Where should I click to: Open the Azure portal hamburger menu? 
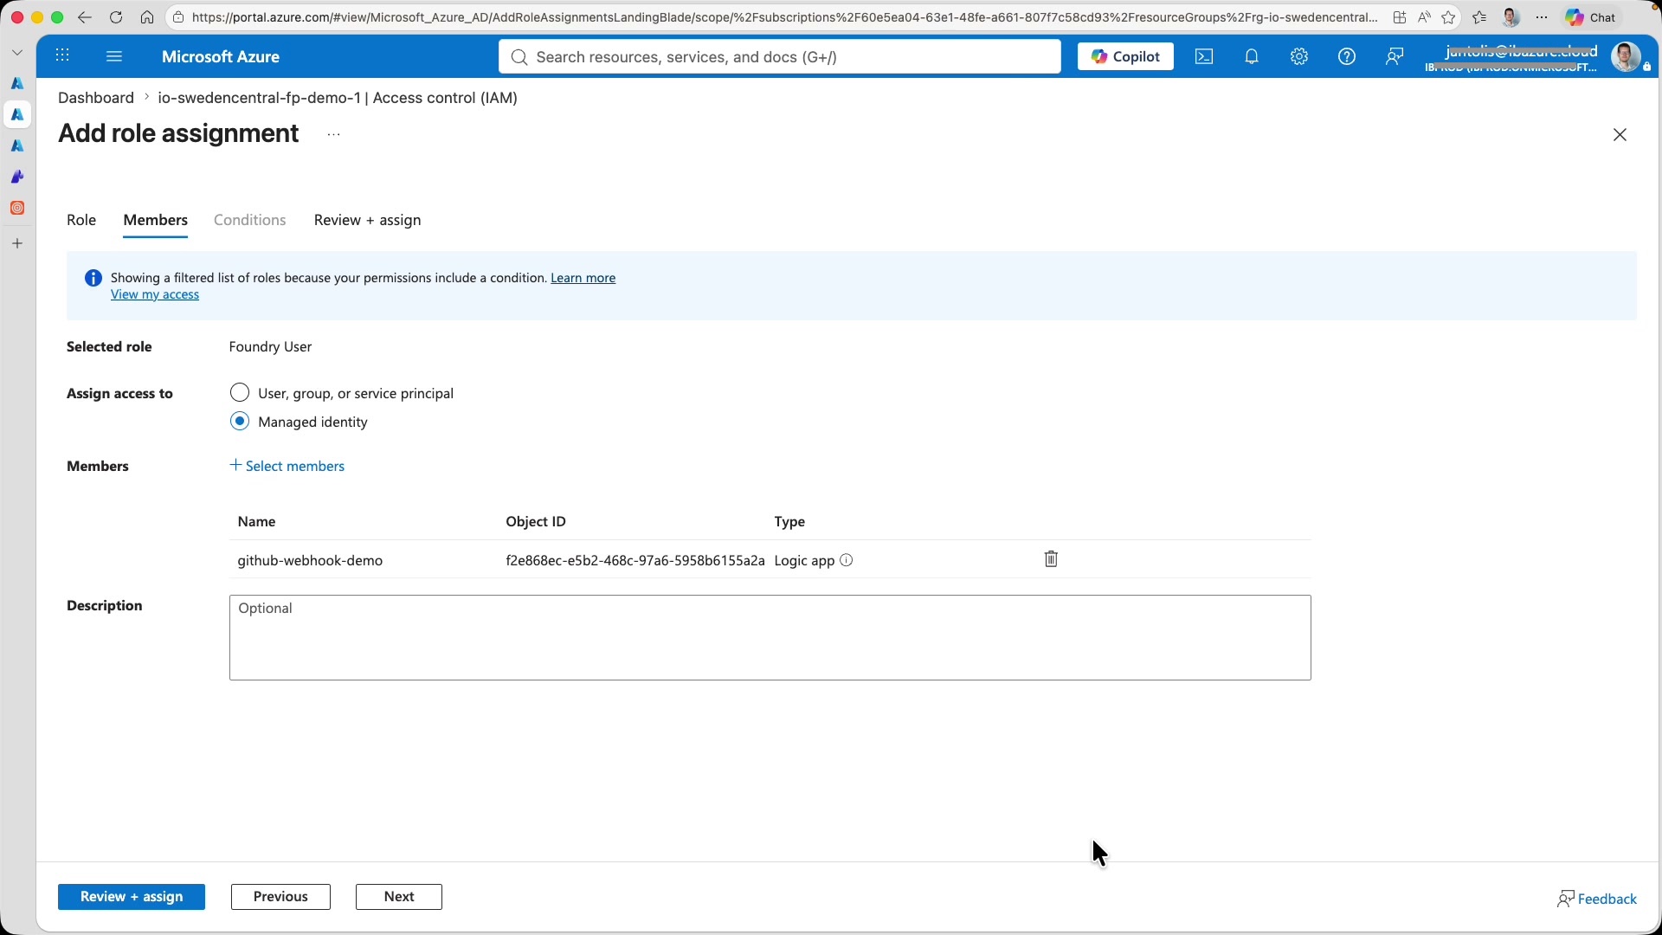pyautogui.click(x=114, y=56)
